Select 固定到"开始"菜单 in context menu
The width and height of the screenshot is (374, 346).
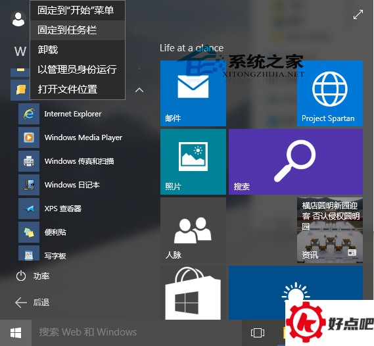pos(78,11)
